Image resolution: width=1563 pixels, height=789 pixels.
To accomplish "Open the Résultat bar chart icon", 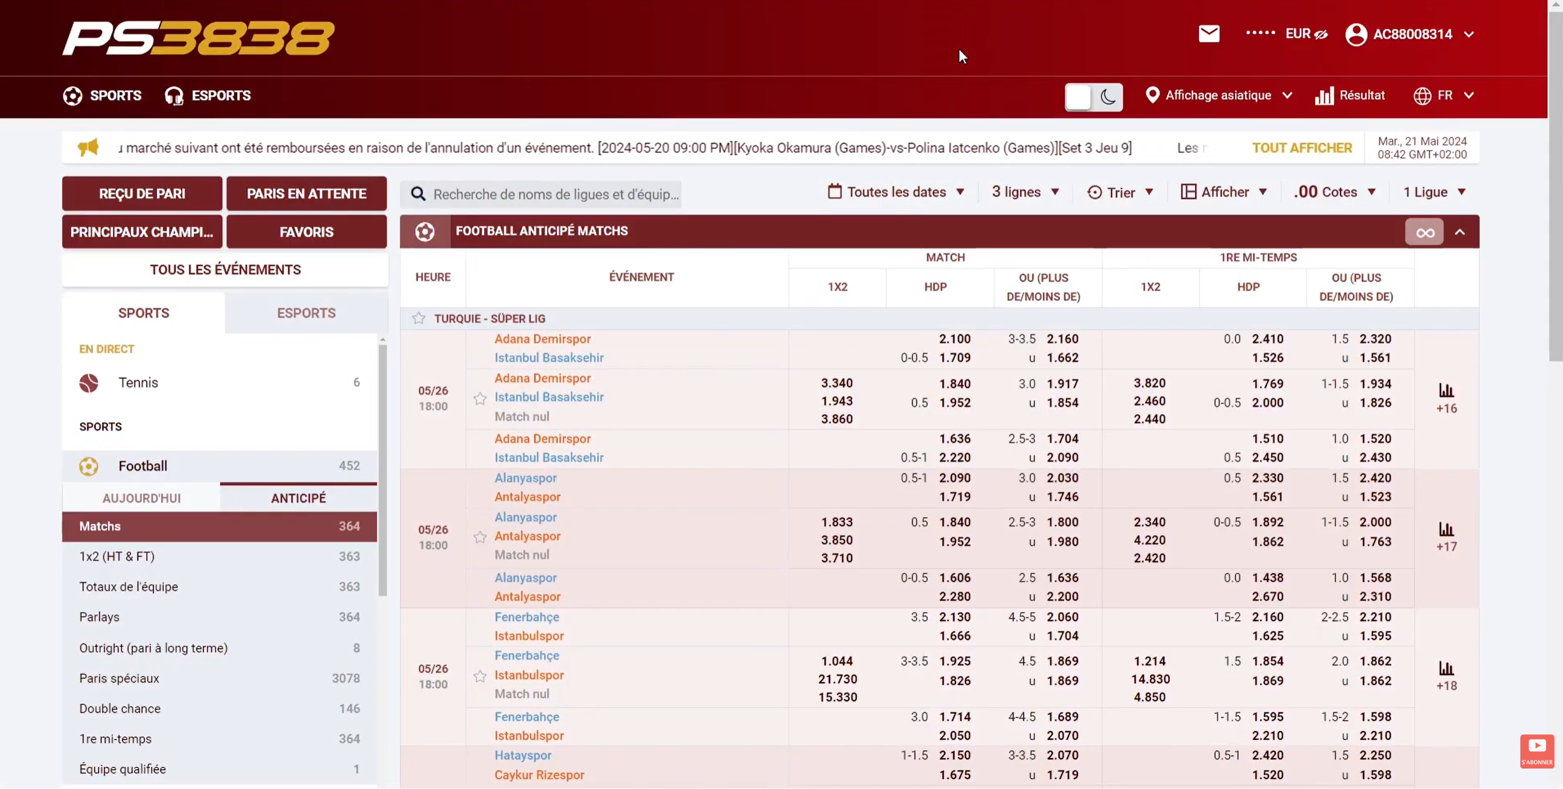I will 1324,96.
